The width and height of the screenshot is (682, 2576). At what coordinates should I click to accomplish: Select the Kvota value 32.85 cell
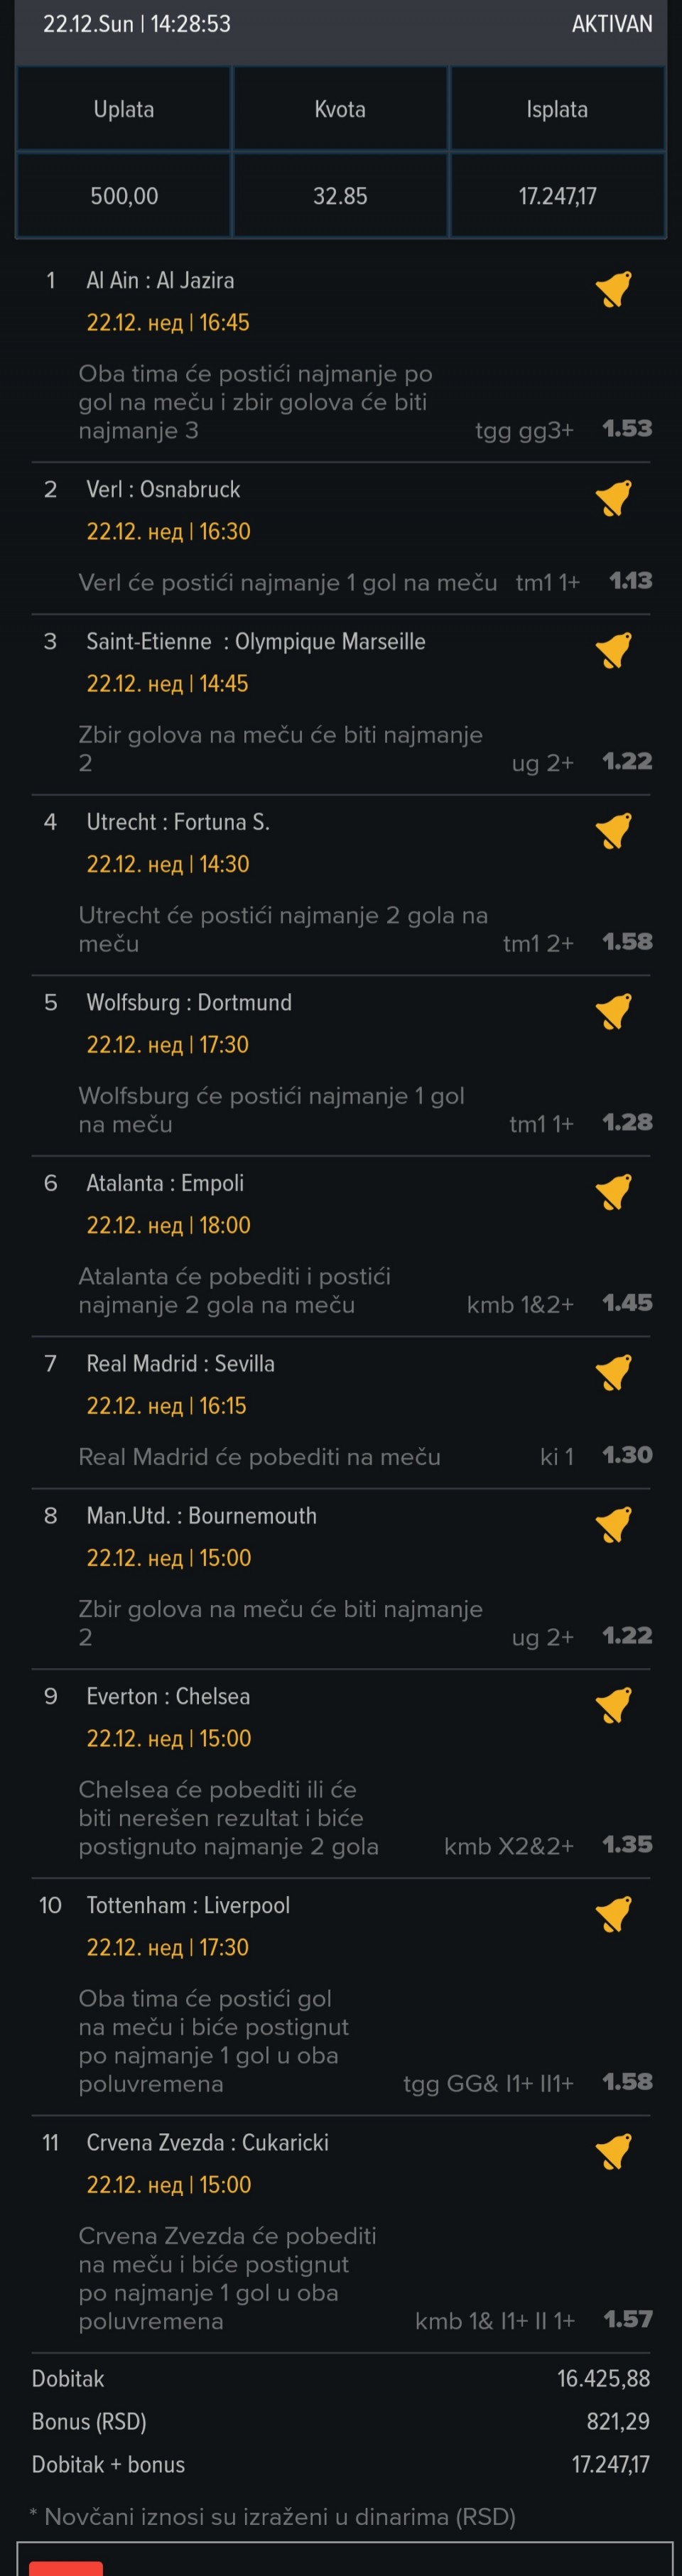[340, 195]
